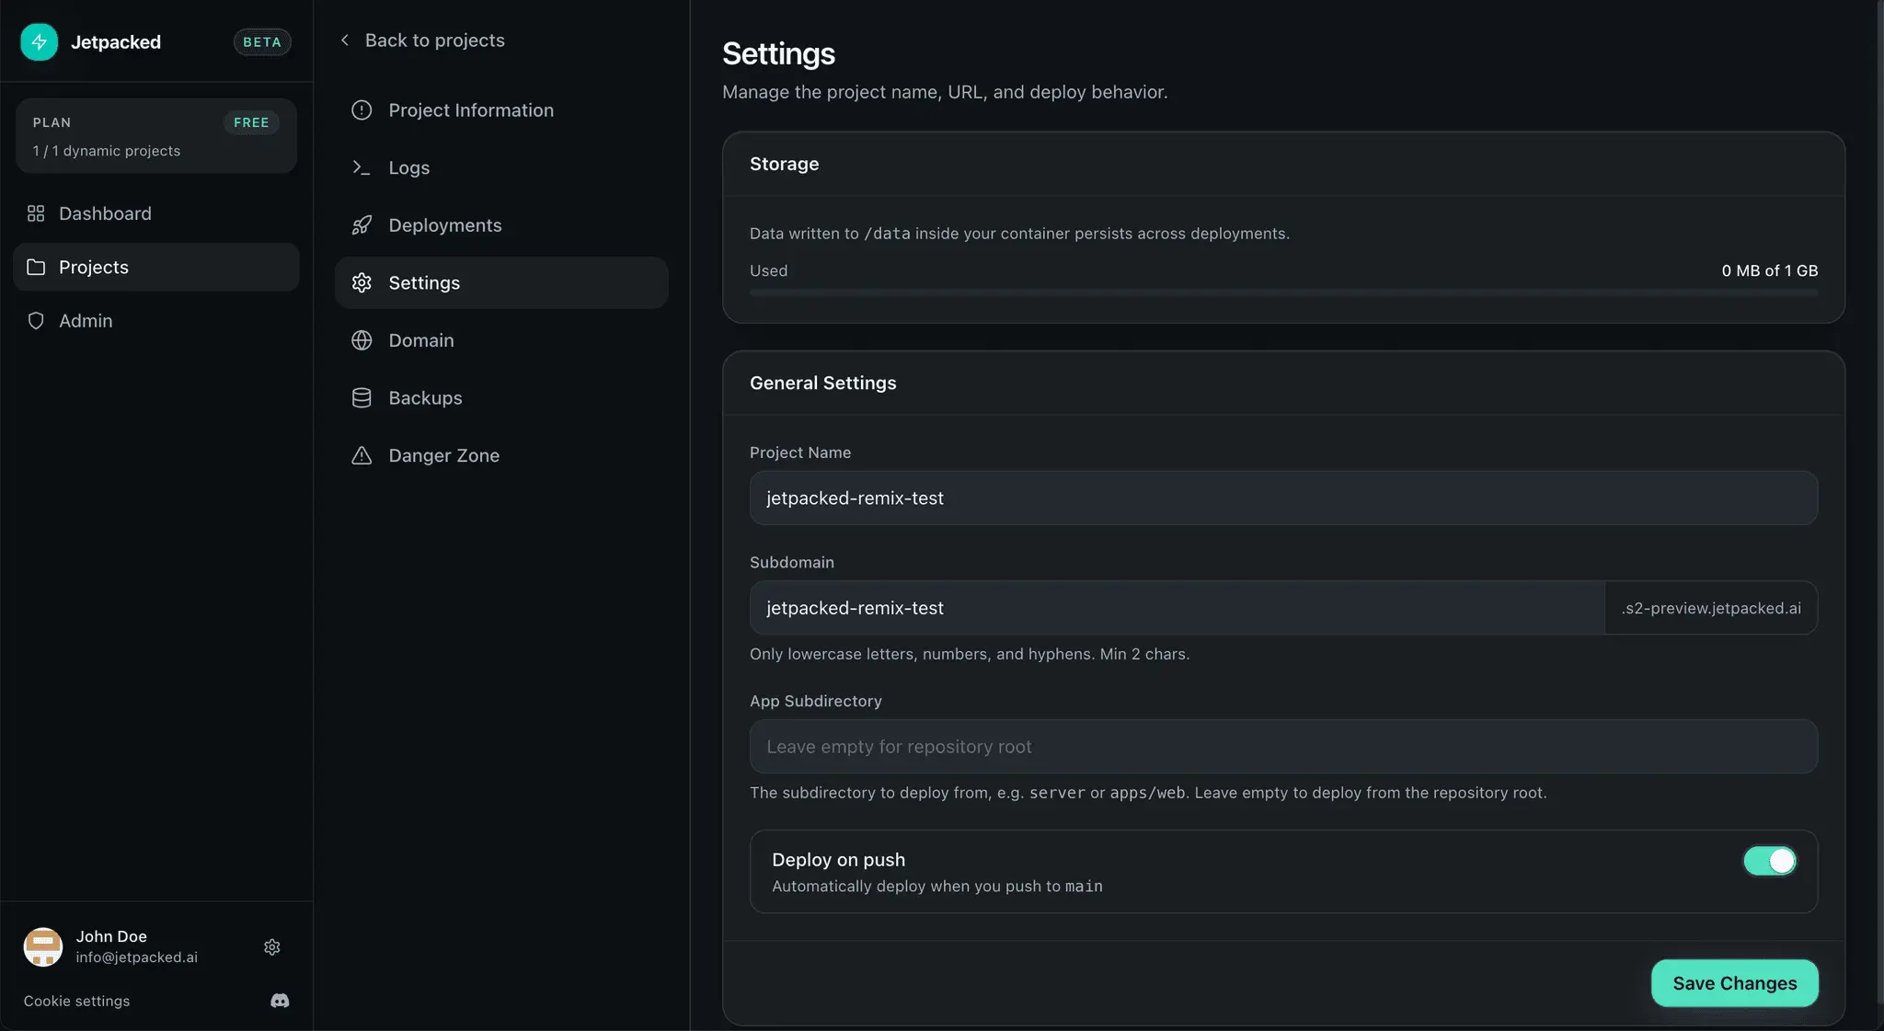
Task: Open the Deployments tab
Action: (501, 224)
